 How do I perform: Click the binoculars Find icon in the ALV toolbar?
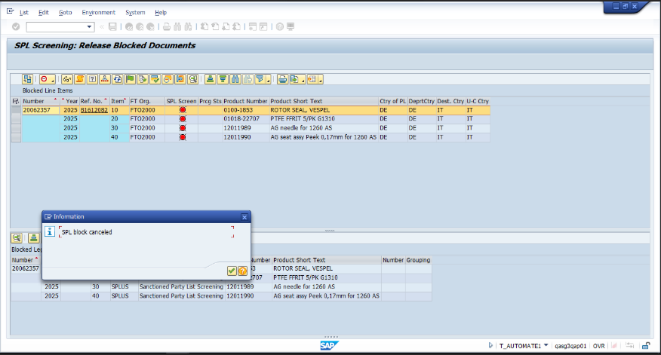235,79
